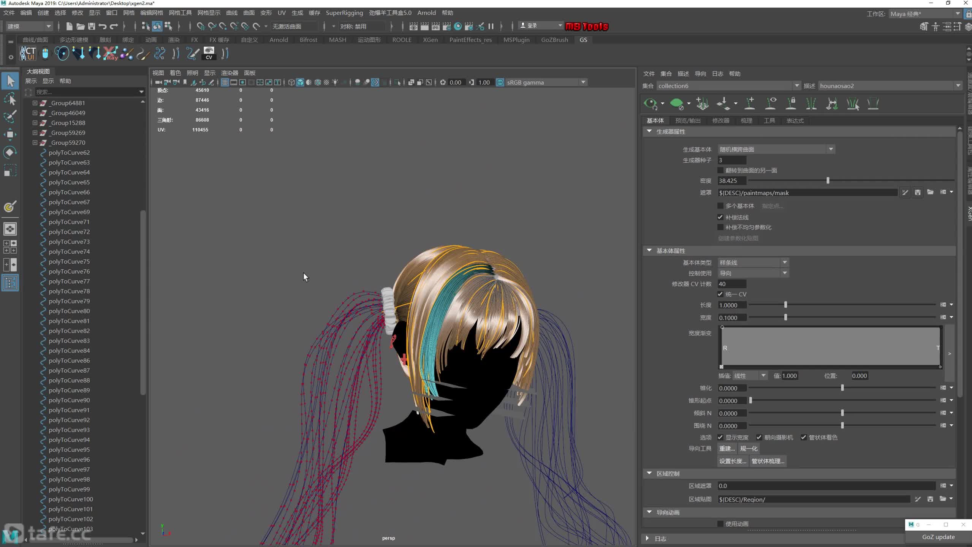Click 设置长度... button
This screenshot has width=972, height=547.
pos(733,461)
